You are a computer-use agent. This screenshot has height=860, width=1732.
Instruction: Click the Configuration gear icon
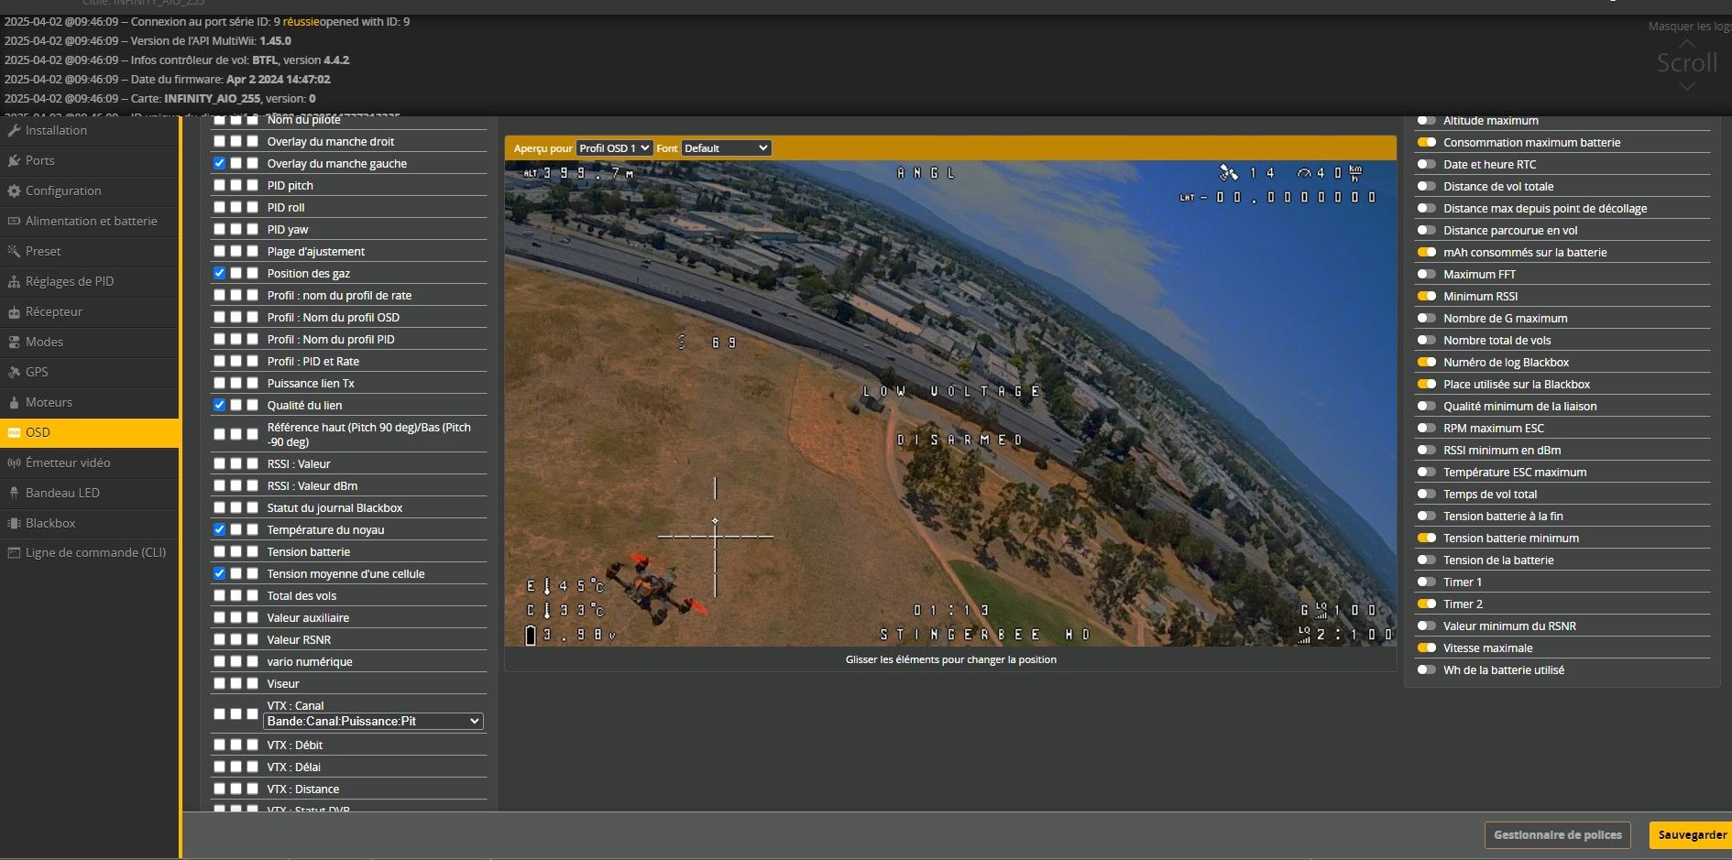pos(14,191)
